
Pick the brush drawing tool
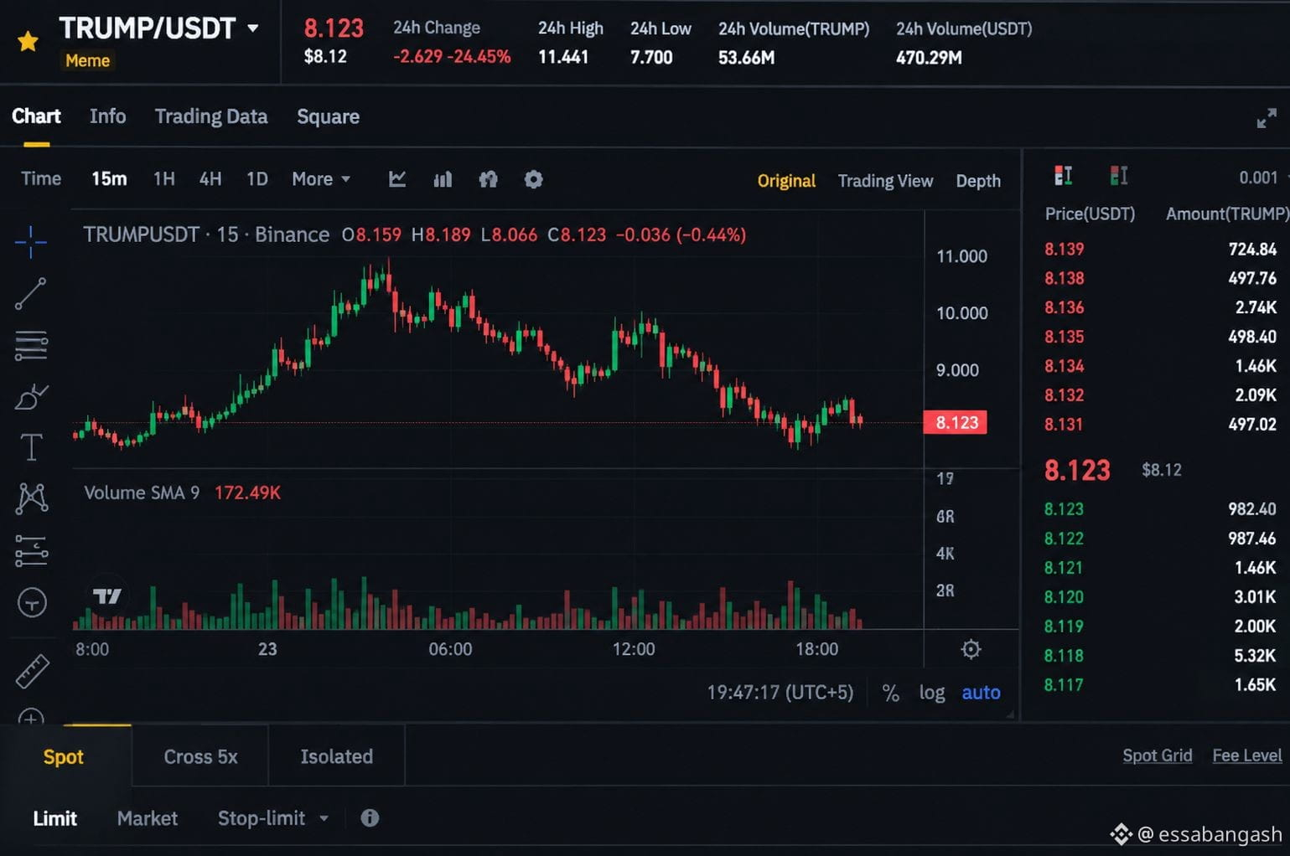click(31, 396)
